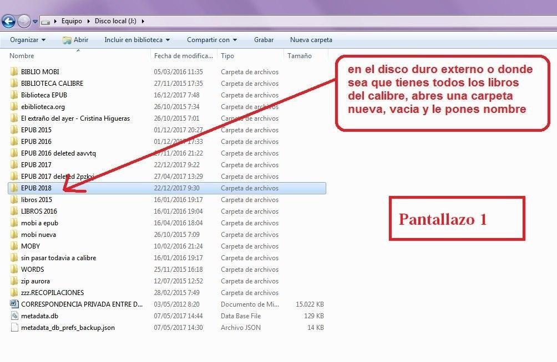The height and width of the screenshot is (362, 557).
Task: Go back with the blue Back arrow
Action: coord(8,21)
